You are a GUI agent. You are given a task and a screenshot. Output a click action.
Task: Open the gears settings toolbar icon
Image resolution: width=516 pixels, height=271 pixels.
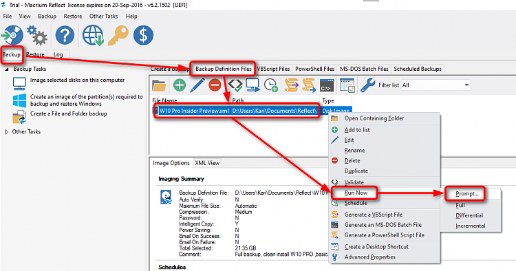pos(37,35)
